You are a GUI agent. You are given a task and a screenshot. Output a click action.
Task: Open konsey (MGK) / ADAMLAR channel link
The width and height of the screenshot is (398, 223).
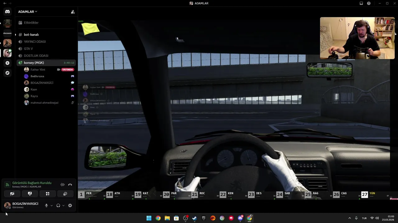click(27, 187)
